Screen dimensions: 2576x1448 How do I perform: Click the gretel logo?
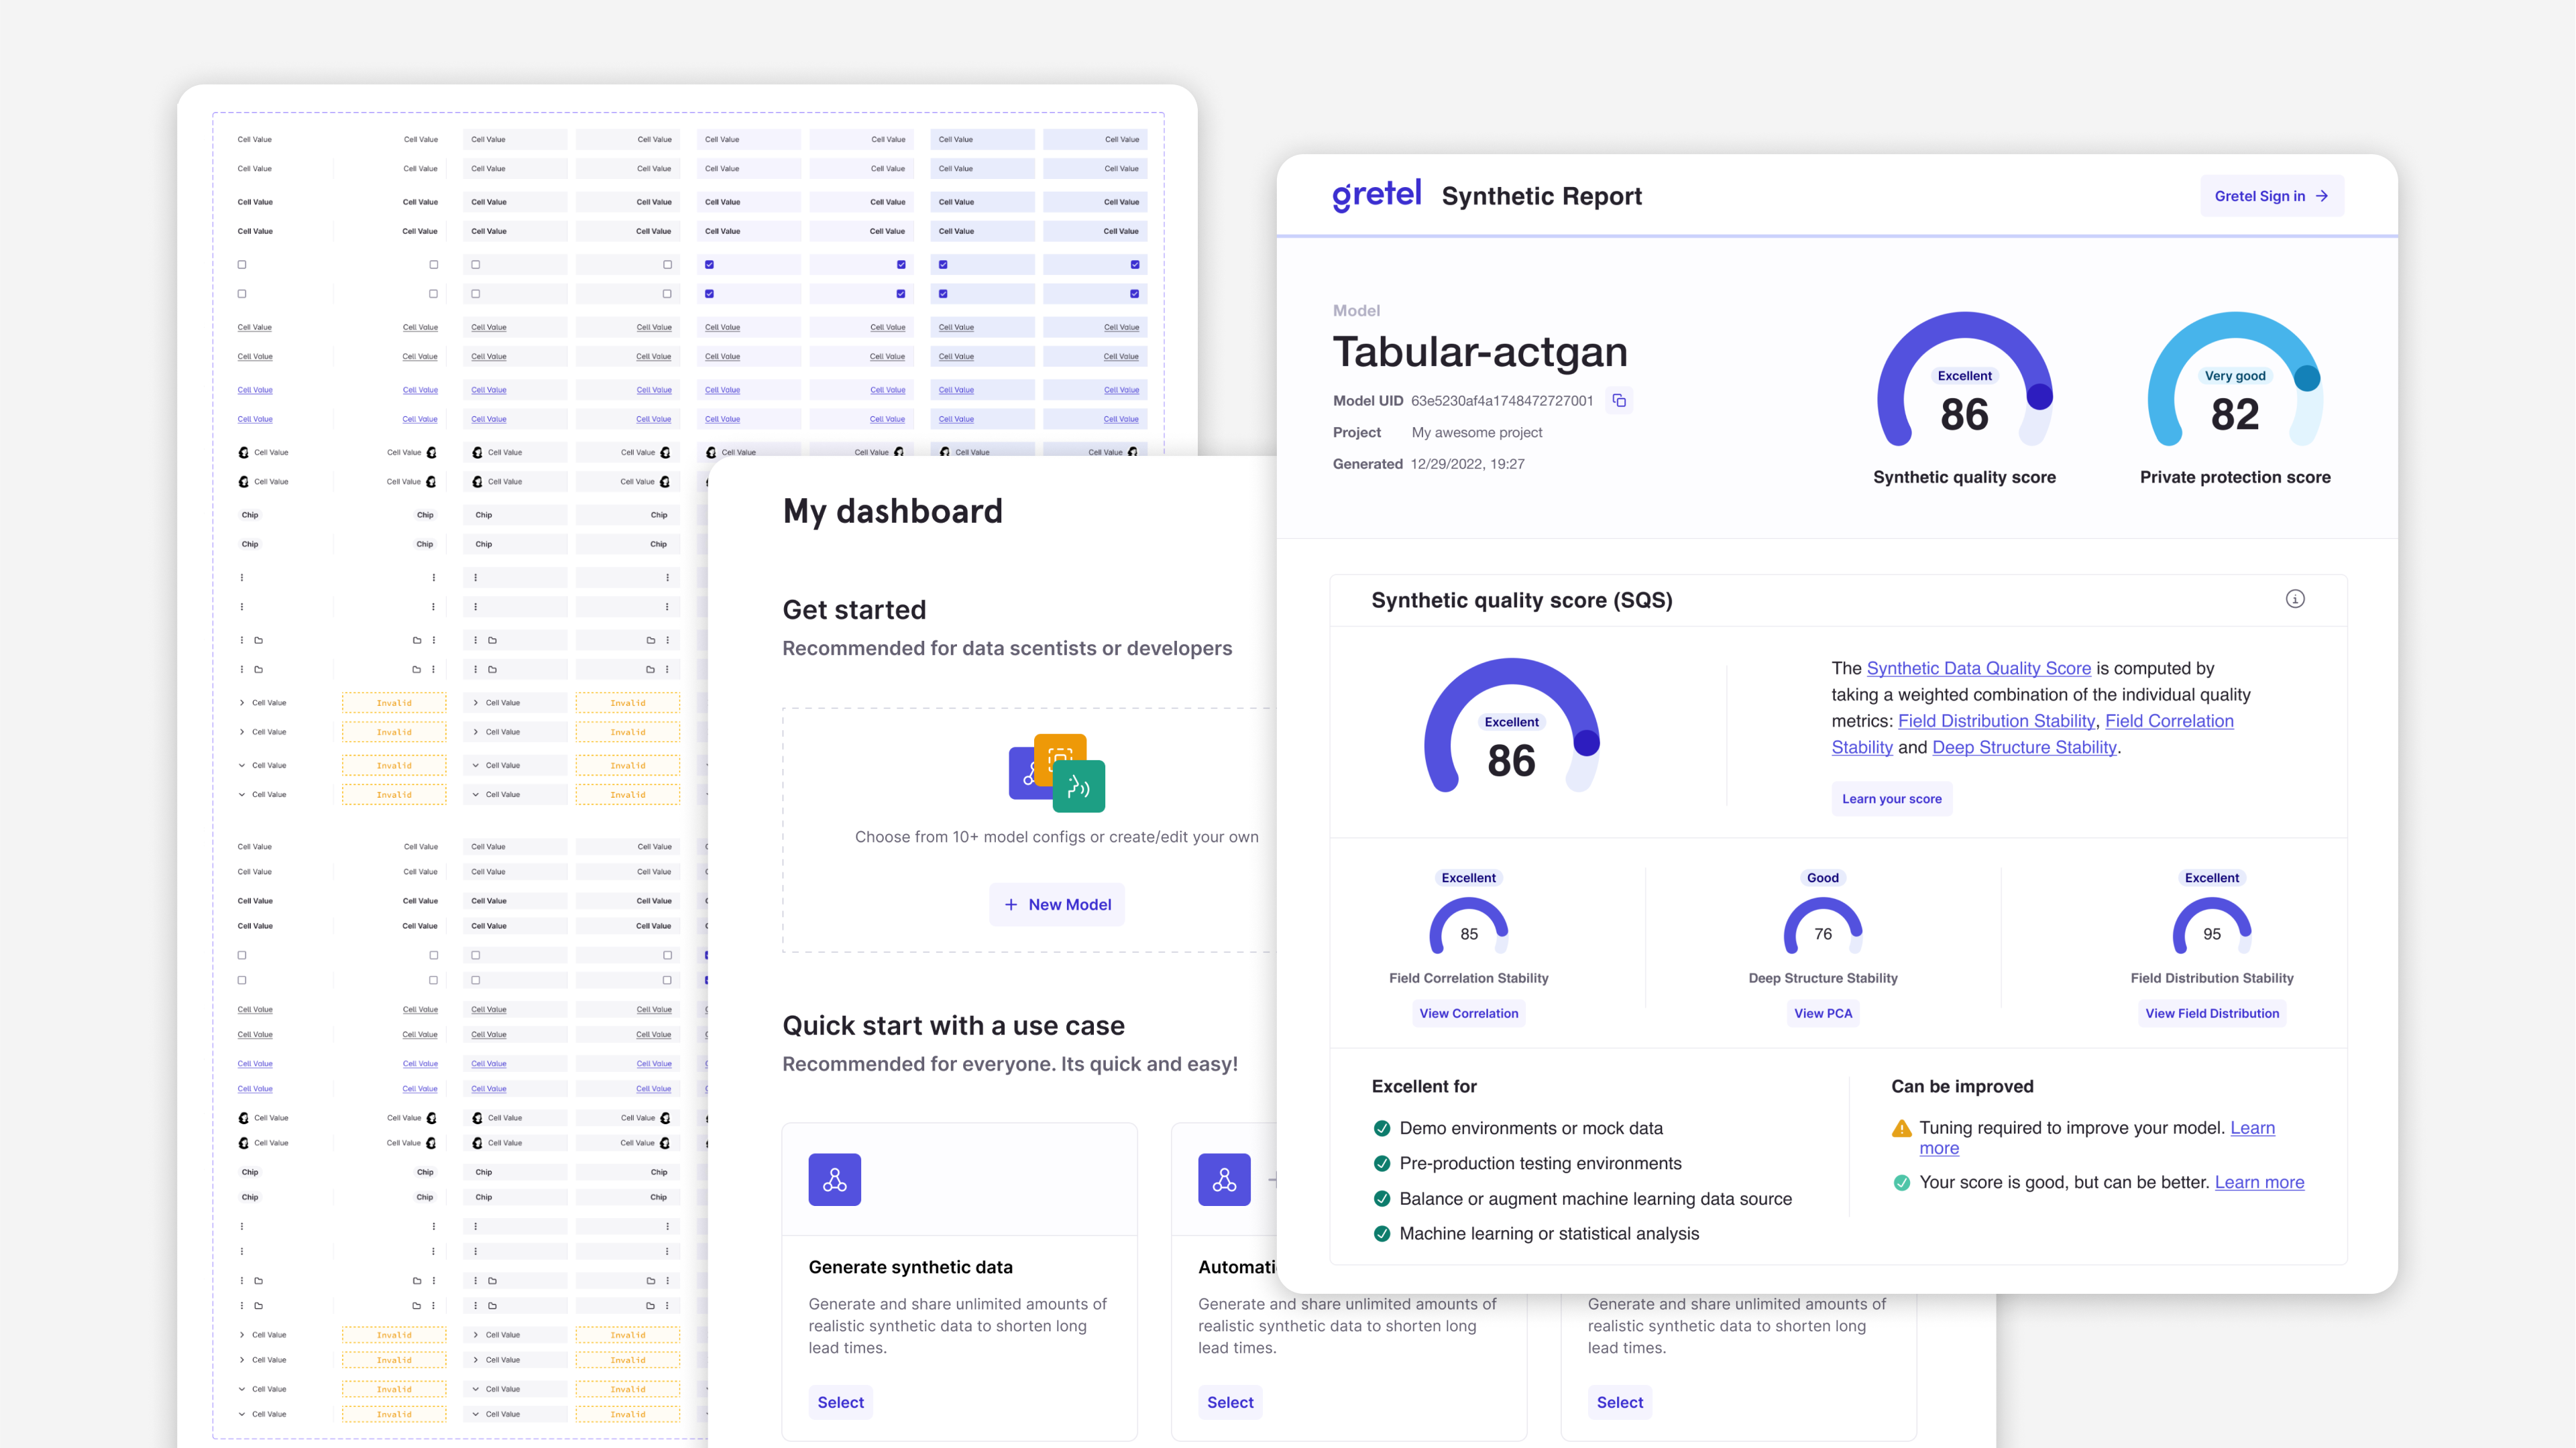click(1376, 195)
